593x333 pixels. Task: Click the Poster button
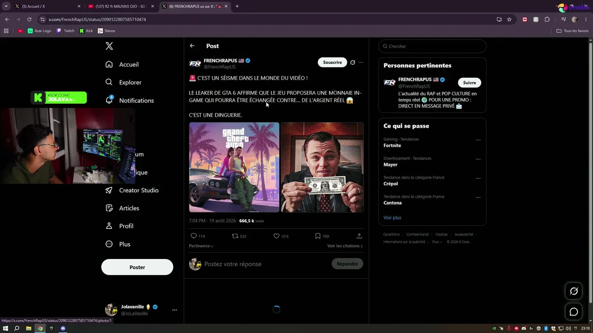[137, 267]
